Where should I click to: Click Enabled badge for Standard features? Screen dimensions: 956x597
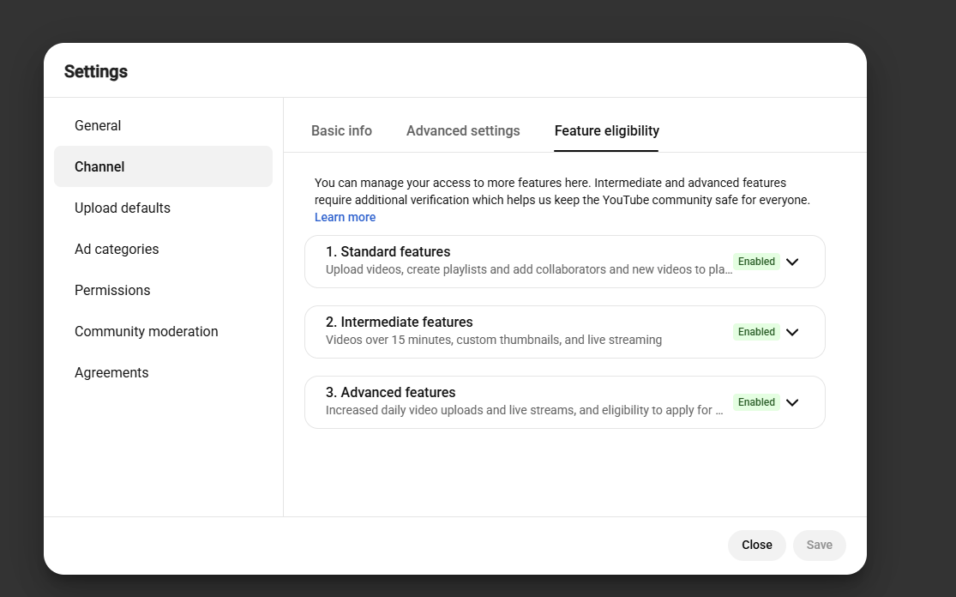[x=756, y=262]
